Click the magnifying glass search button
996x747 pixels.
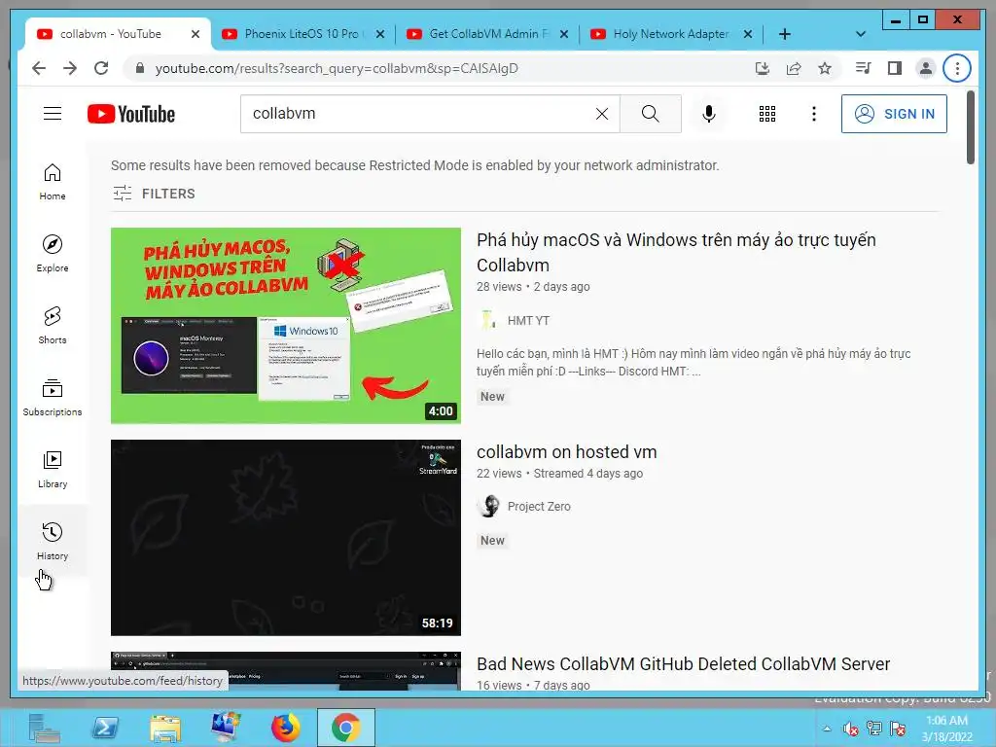tap(651, 114)
